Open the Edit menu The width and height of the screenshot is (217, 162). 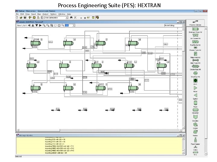(x=22, y=14)
